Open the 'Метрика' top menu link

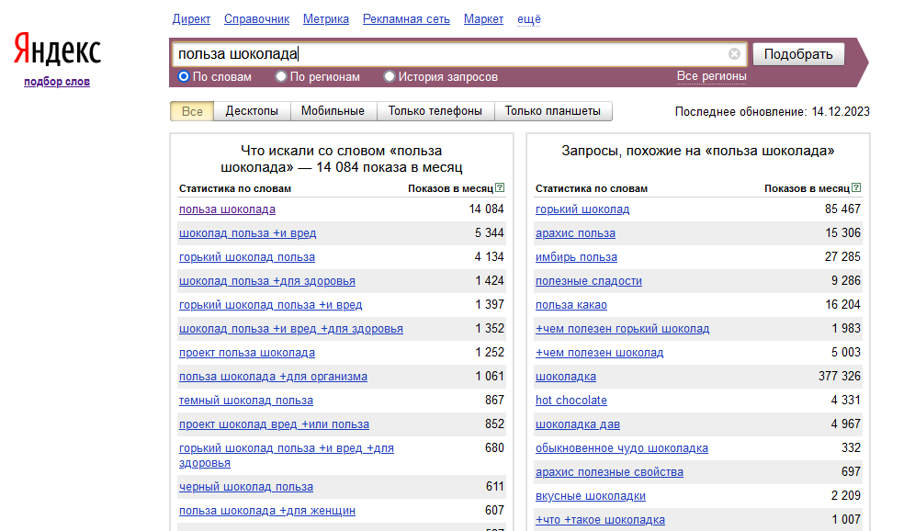pos(325,19)
